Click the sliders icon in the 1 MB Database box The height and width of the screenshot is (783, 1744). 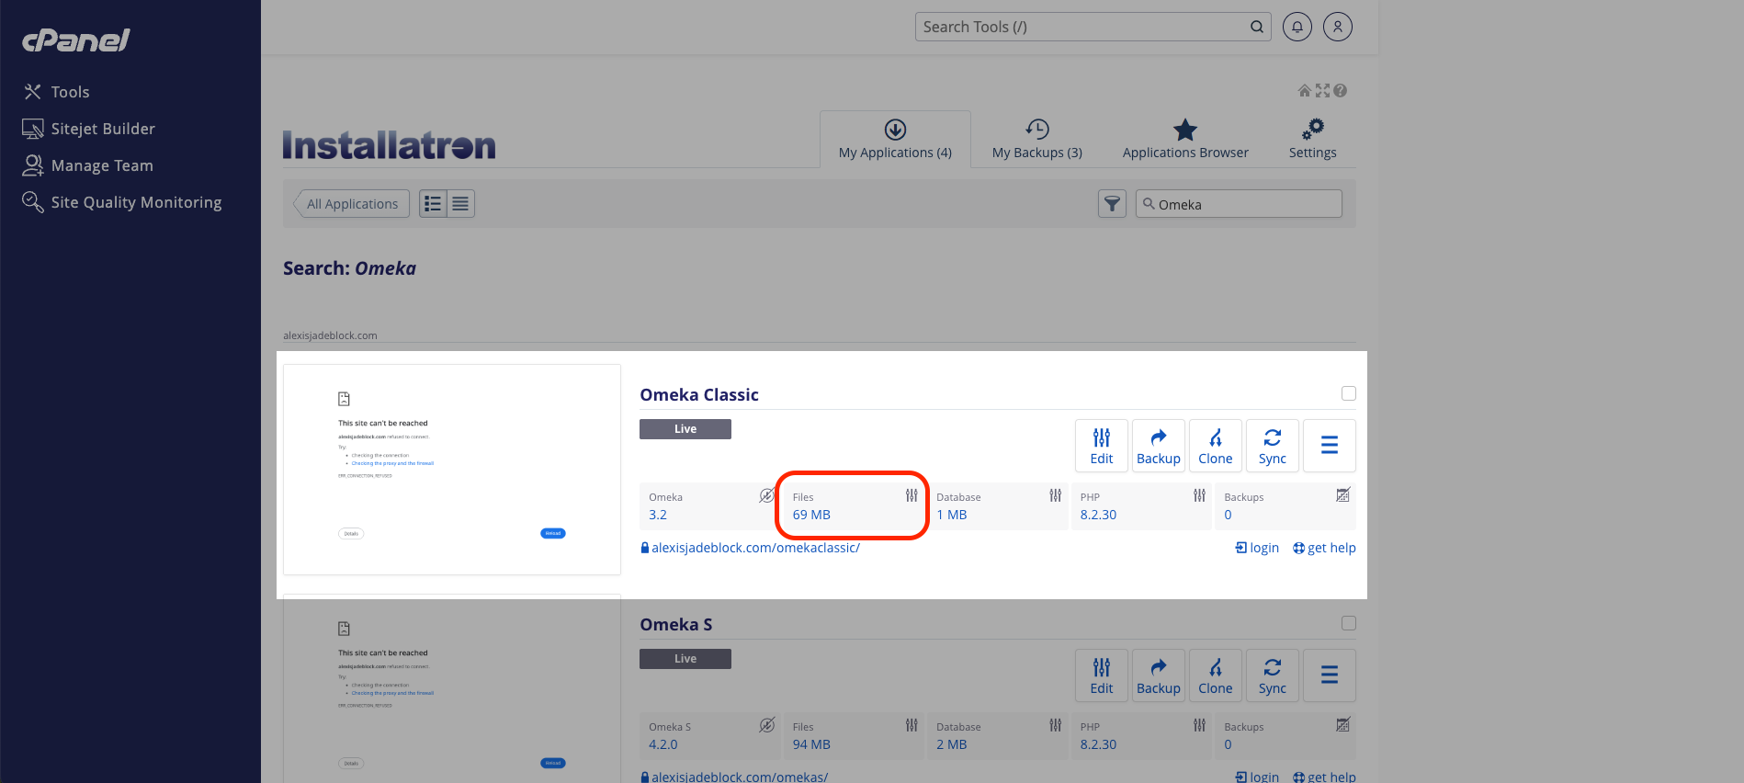pos(1056,495)
